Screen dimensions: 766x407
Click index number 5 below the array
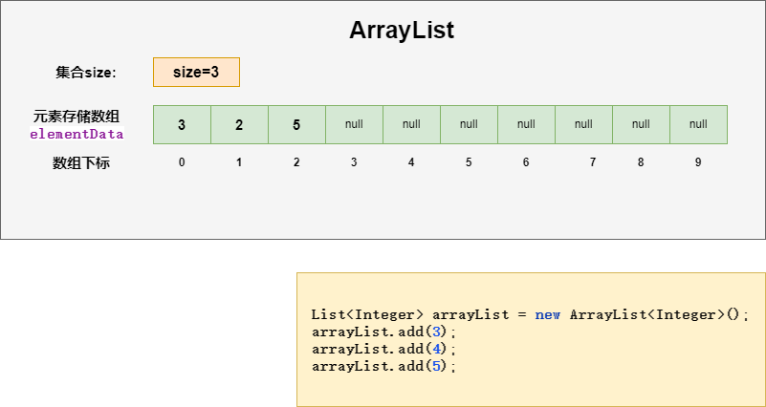pyautogui.click(x=469, y=162)
